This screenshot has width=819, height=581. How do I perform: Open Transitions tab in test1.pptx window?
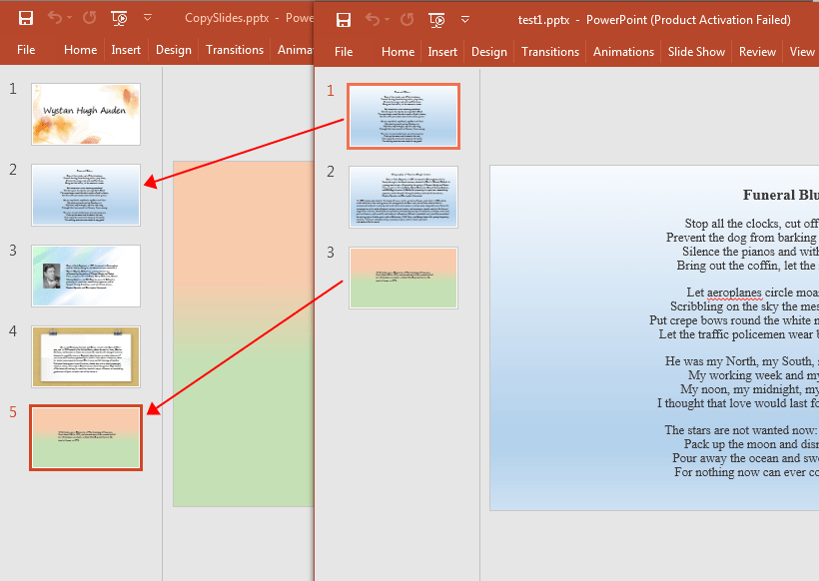click(550, 52)
